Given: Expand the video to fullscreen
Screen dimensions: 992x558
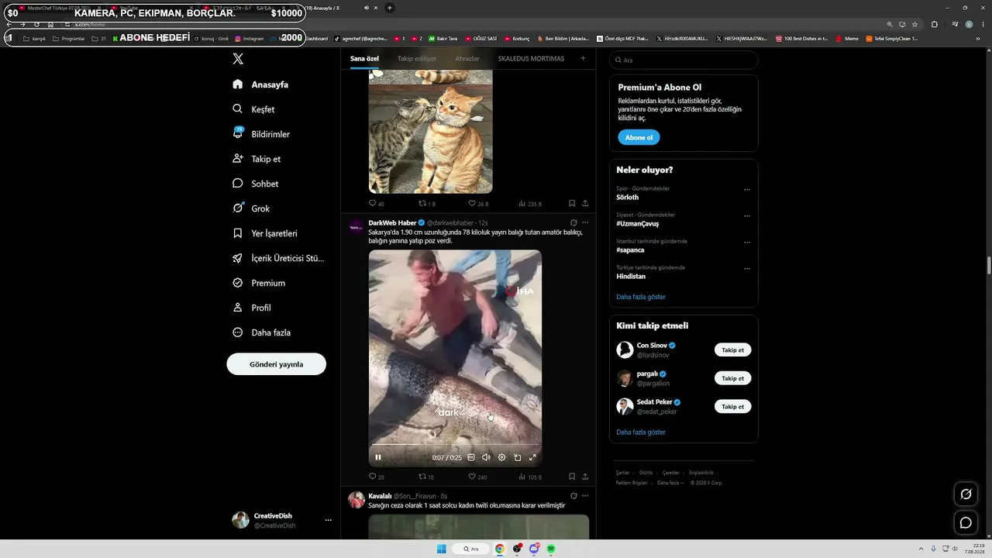Looking at the screenshot, I should [x=532, y=457].
